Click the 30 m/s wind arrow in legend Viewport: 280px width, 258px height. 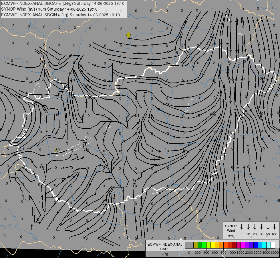(261, 227)
